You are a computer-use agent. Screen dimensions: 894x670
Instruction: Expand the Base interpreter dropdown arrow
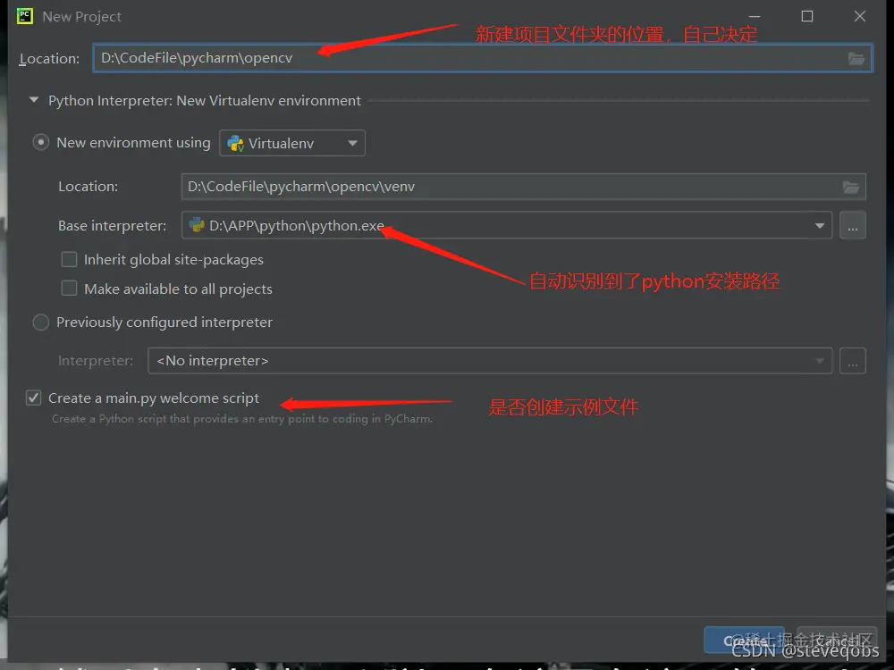click(819, 226)
